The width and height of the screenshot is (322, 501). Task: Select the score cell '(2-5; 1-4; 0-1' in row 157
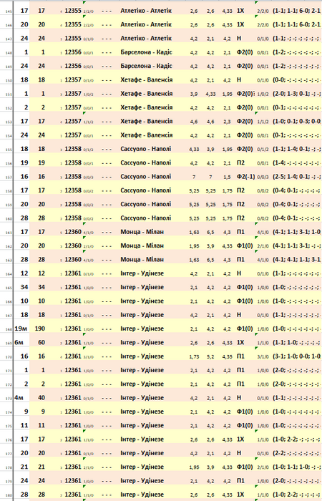297,176
